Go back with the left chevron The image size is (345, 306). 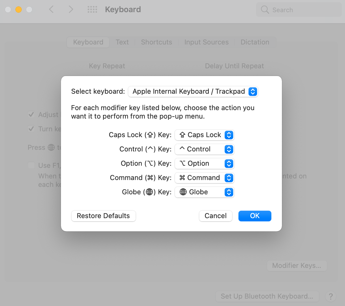pos(51,10)
